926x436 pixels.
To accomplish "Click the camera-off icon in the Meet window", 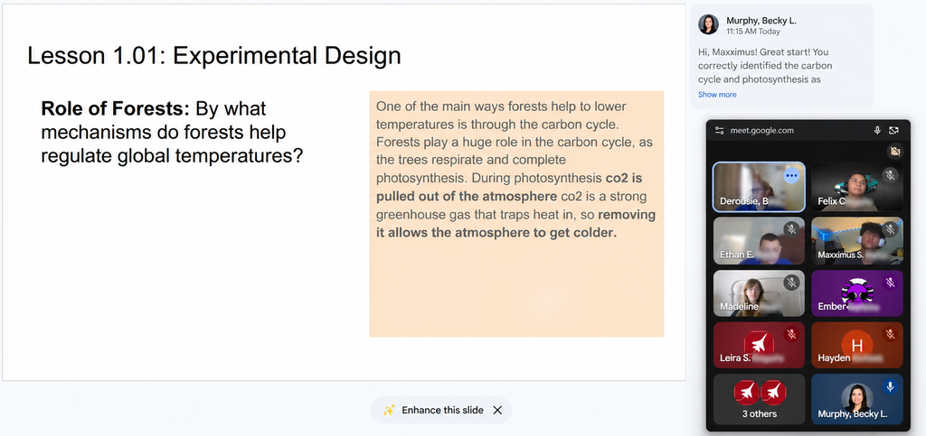I will (894, 152).
